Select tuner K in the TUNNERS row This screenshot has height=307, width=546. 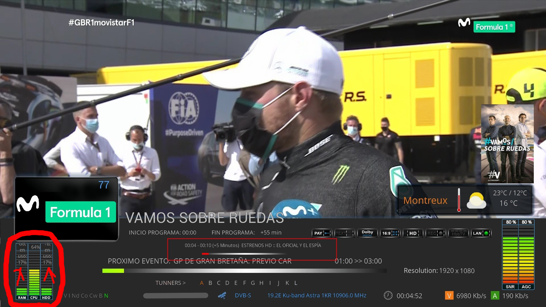[287, 283]
